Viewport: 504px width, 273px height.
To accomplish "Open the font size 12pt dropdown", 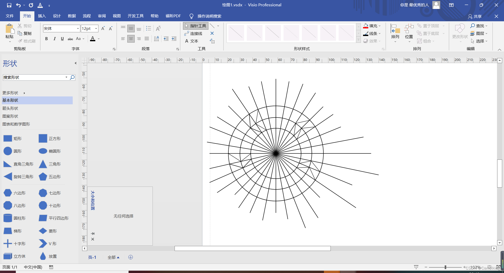I will tap(96, 28).
